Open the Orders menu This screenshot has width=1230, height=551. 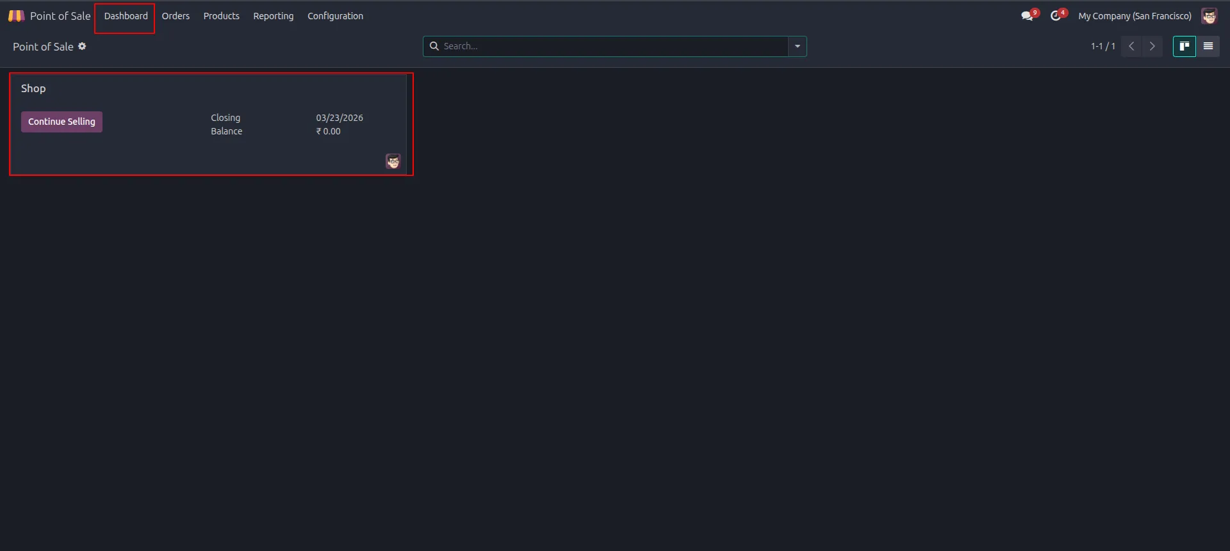176,16
